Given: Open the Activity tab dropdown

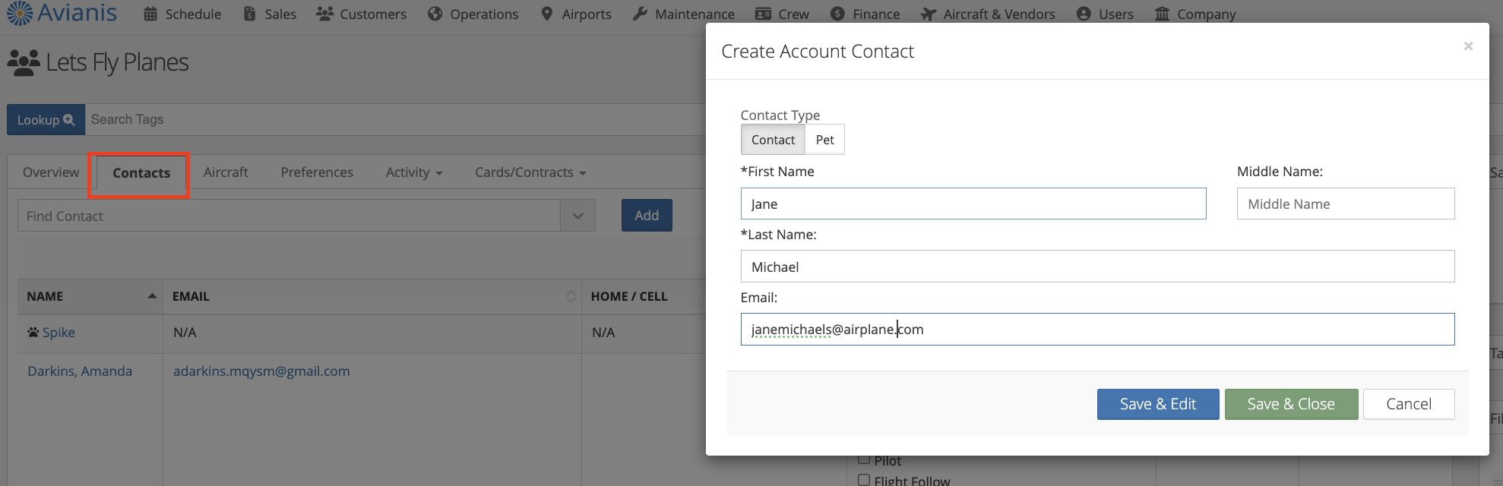Looking at the screenshot, I should tap(413, 172).
